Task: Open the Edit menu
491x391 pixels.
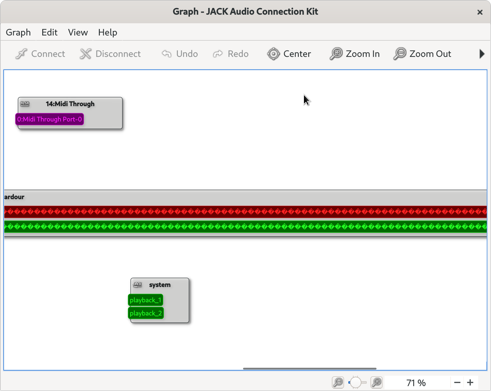Action: coord(50,32)
